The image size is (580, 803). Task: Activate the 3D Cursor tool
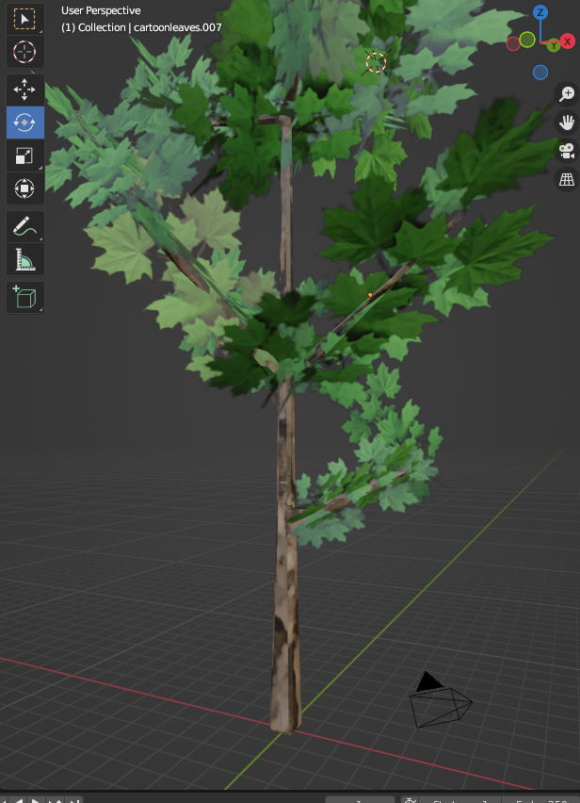24,52
